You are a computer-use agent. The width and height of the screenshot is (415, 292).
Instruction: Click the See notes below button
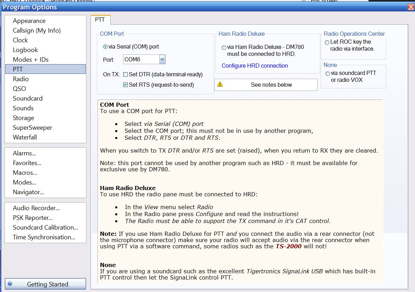(266, 85)
